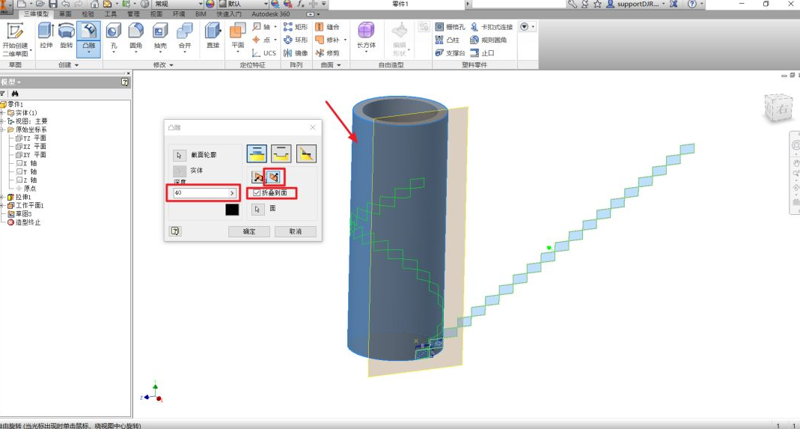
Task: Select the Extrude (拉伸) tool
Action: point(46,37)
